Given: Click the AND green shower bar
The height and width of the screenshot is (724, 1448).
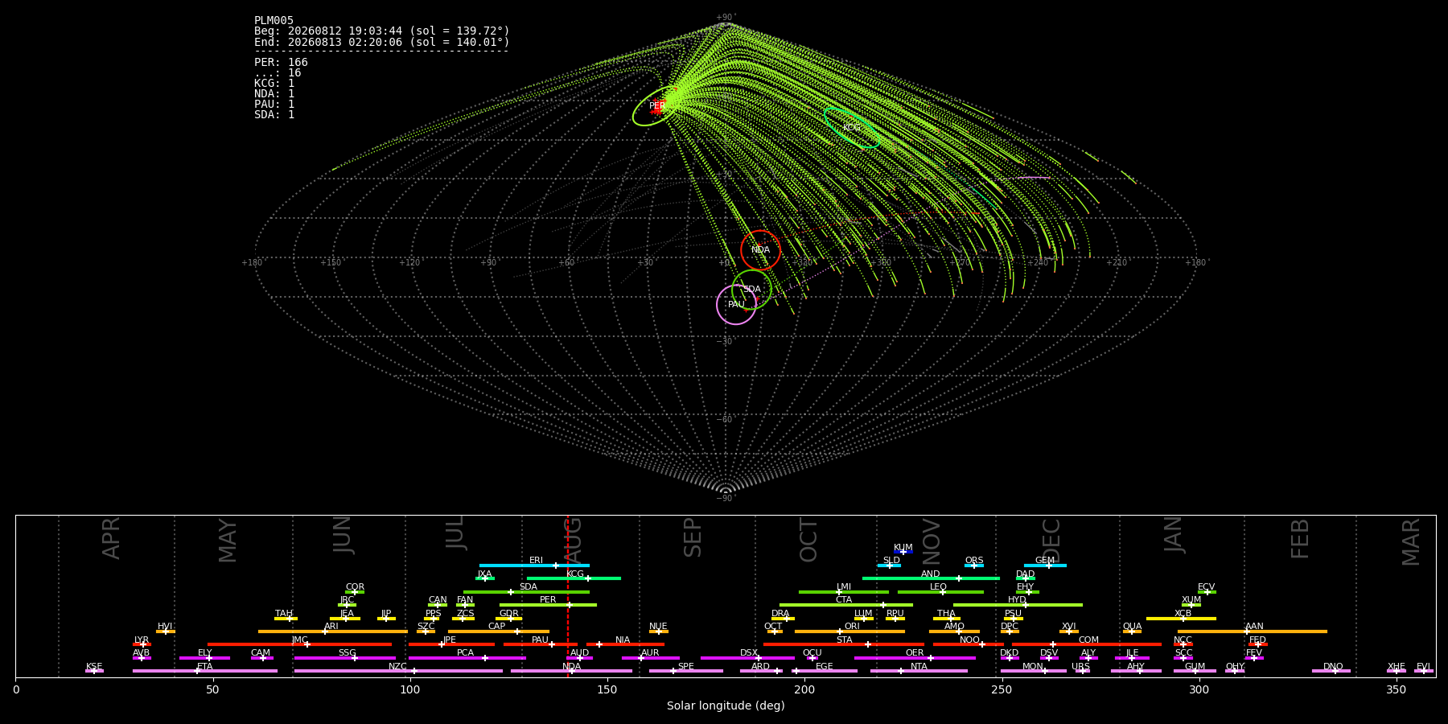Looking at the screenshot, I should click(931, 578).
